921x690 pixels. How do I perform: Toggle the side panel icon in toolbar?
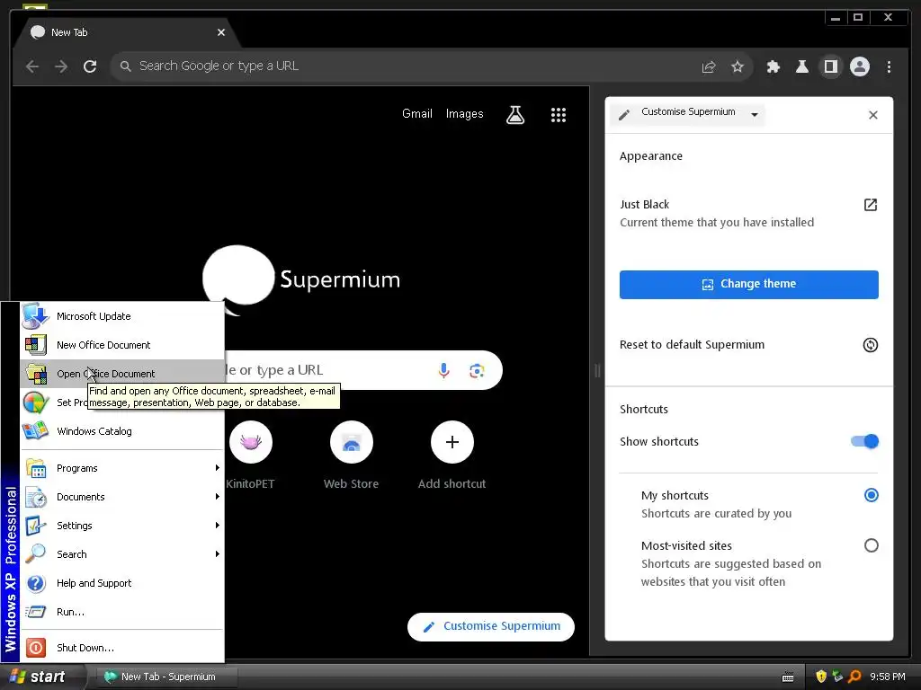pos(830,66)
